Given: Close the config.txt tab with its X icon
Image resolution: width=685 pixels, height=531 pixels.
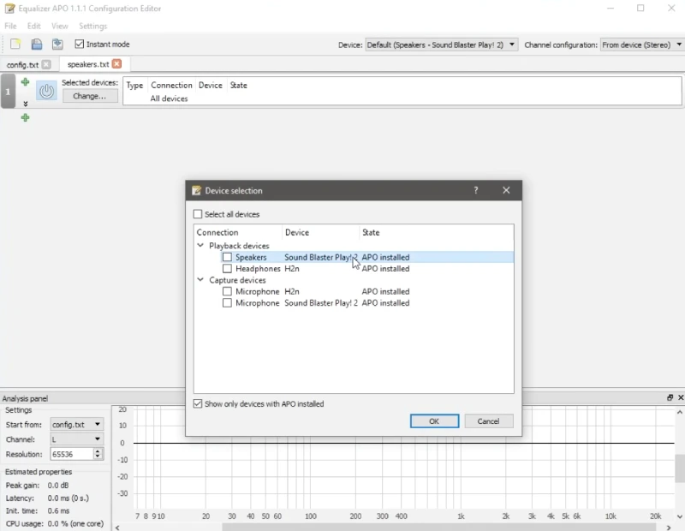Looking at the screenshot, I should pyautogui.click(x=46, y=64).
